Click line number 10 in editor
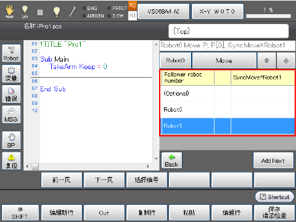The height and width of the screenshot is (222, 296). click(x=35, y=110)
